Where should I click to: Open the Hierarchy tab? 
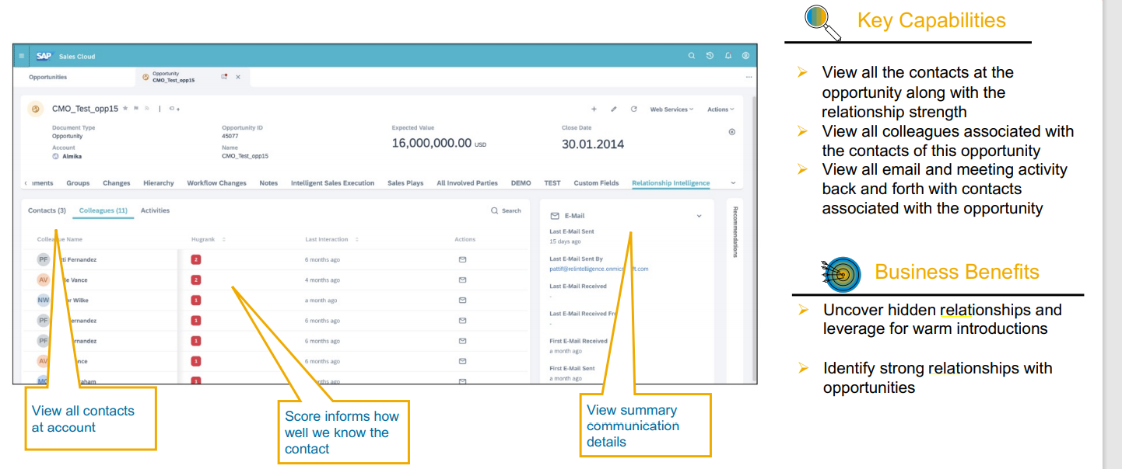(x=159, y=183)
